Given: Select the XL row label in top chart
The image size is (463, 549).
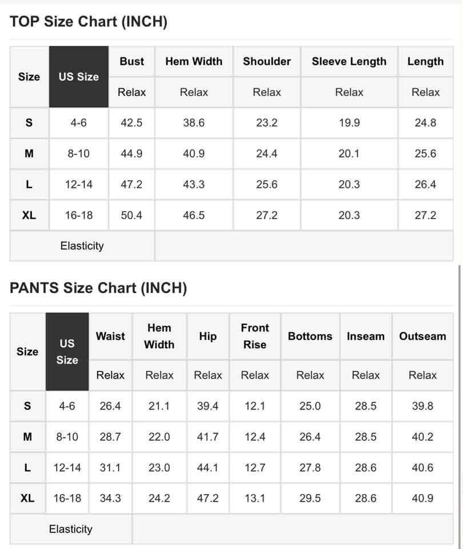Looking at the screenshot, I should [x=29, y=215].
